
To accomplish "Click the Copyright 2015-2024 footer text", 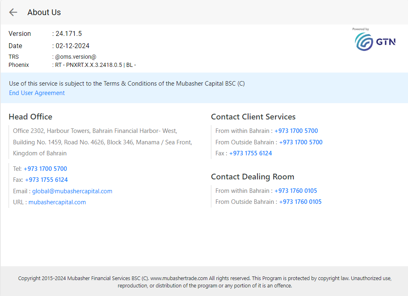I will coord(205,282).
